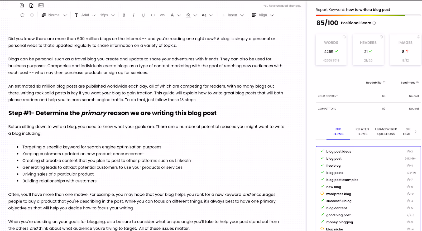Click the save document icon
Image resolution: width=422 pixels, height=231 pixels.
click(22, 6)
